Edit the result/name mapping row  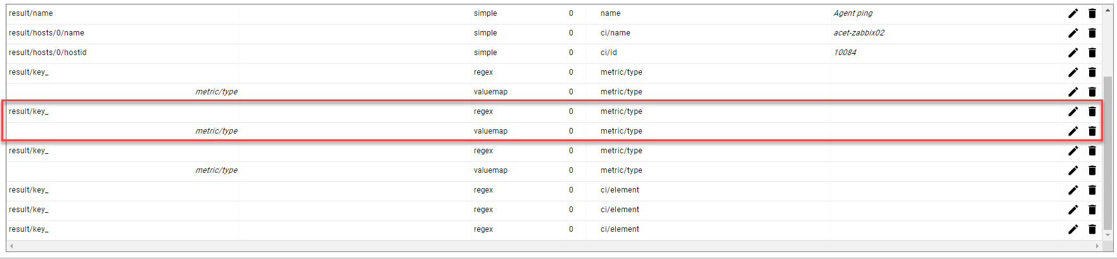point(1073,13)
